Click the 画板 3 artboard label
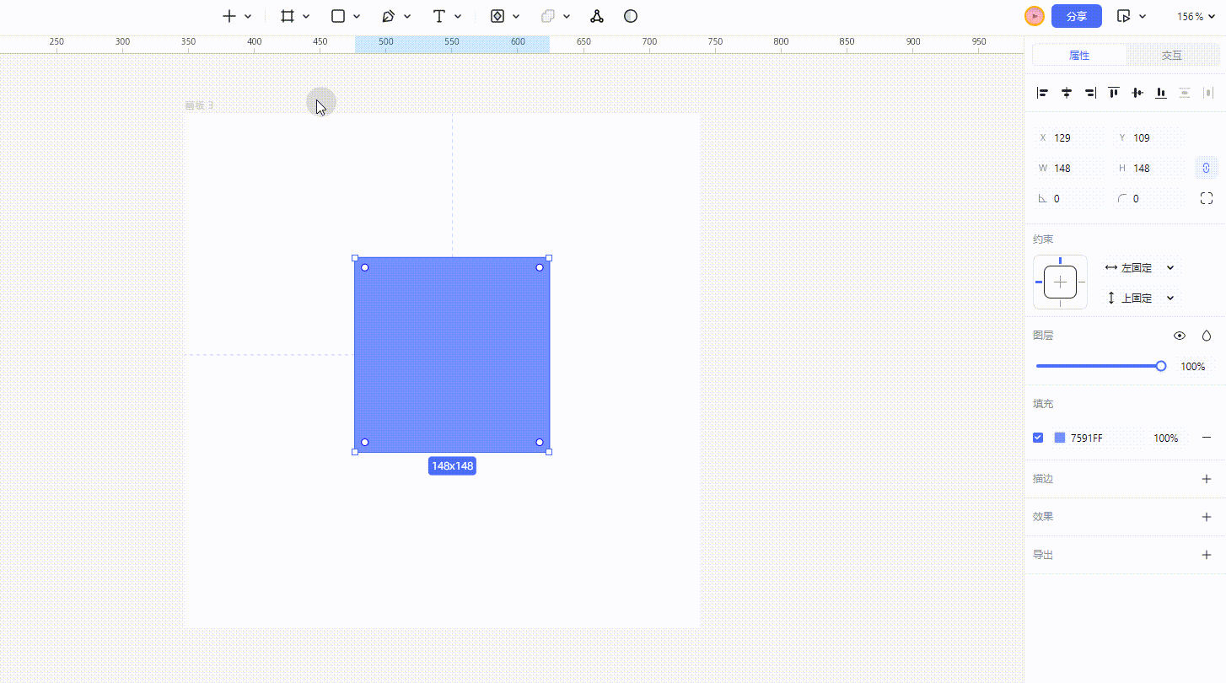The height and width of the screenshot is (683, 1226). [199, 105]
